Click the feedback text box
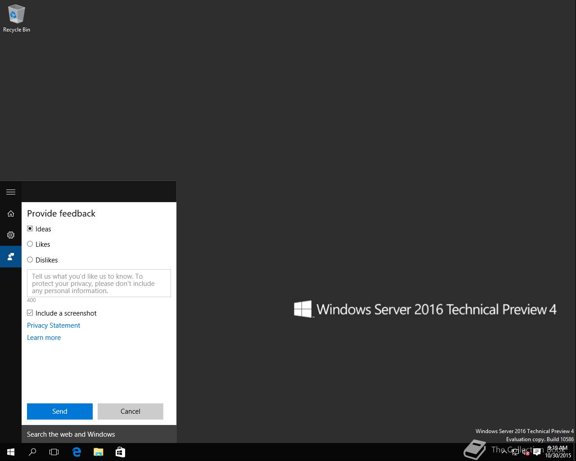576x461 pixels. point(99,283)
